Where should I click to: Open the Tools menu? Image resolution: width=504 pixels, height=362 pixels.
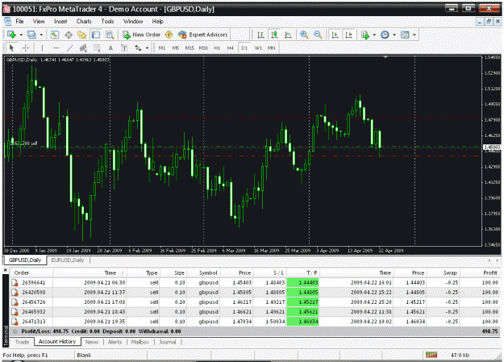pyautogui.click(x=107, y=22)
